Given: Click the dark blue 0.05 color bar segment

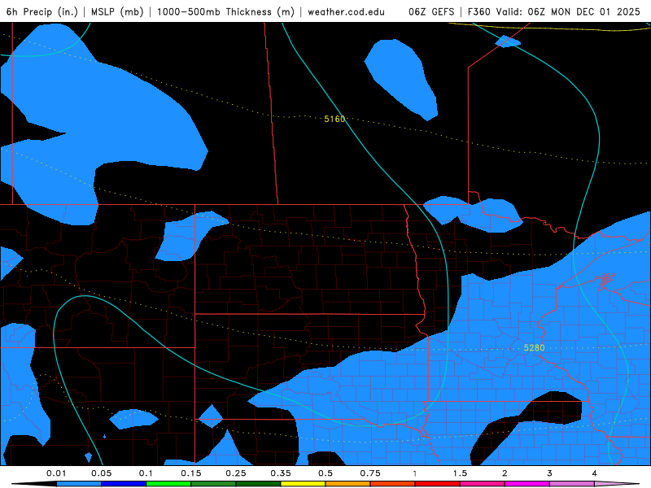Looking at the screenshot, I should (x=124, y=484).
